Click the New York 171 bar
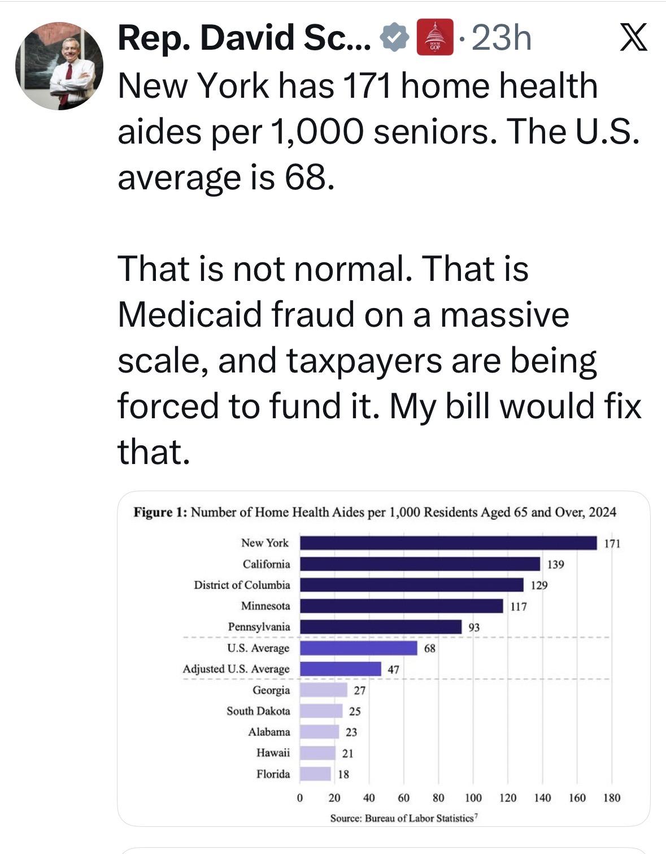 pyautogui.click(x=449, y=543)
